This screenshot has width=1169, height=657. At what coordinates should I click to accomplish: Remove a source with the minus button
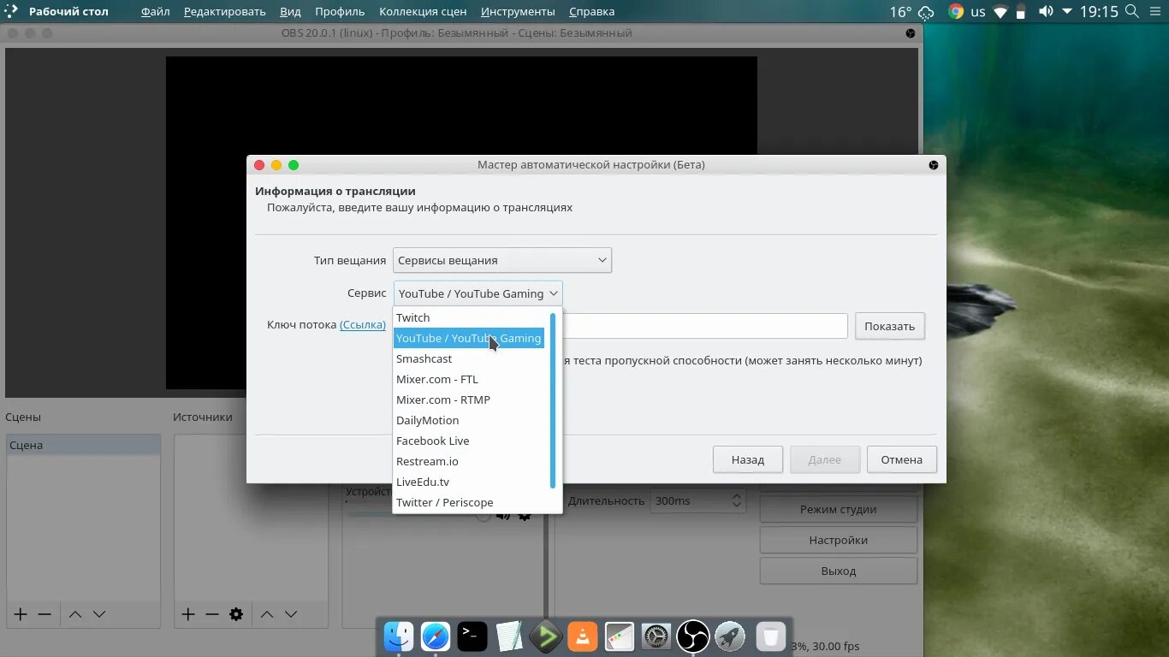(212, 614)
